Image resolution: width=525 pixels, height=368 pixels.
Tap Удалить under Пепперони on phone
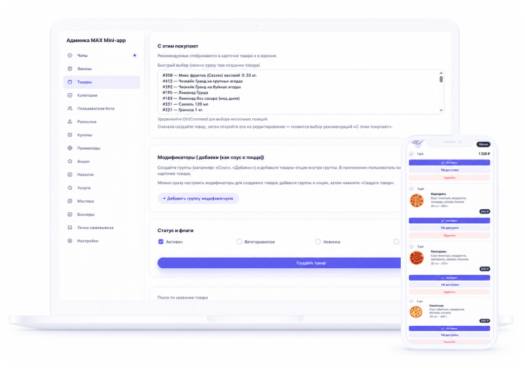(x=450, y=292)
